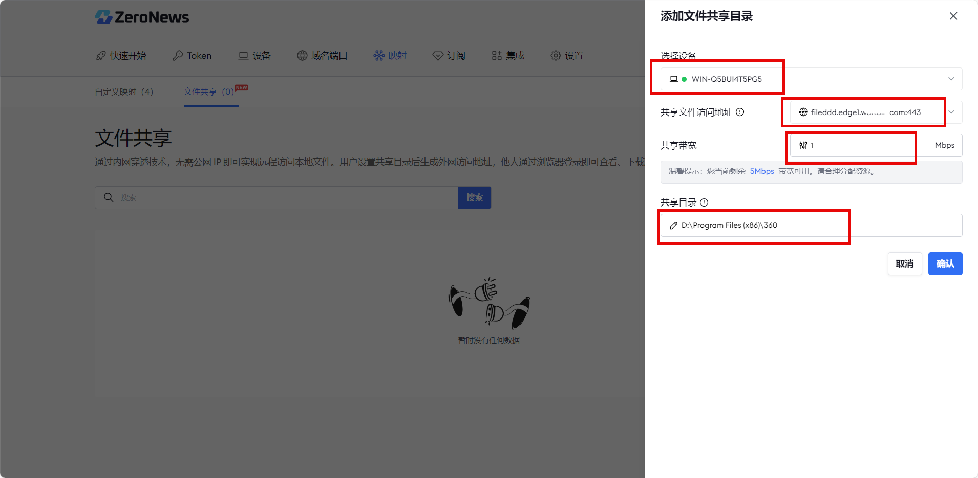The width and height of the screenshot is (978, 478).
Task: Open the 设置 nav item
Action: [x=567, y=56]
